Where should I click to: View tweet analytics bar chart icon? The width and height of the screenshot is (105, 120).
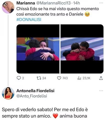click(79, 78)
